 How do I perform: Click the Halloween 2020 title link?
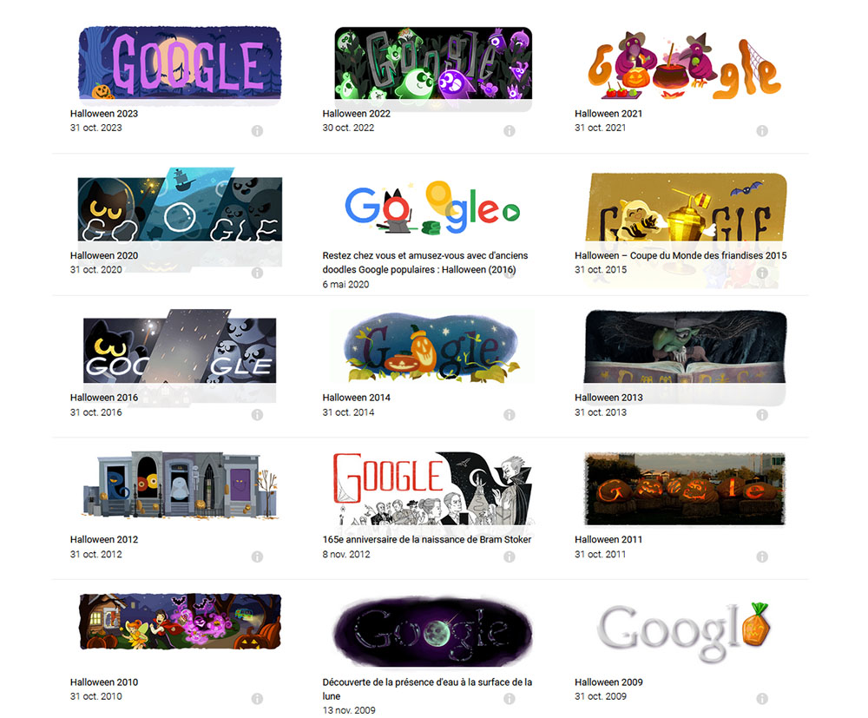pos(104,255)
